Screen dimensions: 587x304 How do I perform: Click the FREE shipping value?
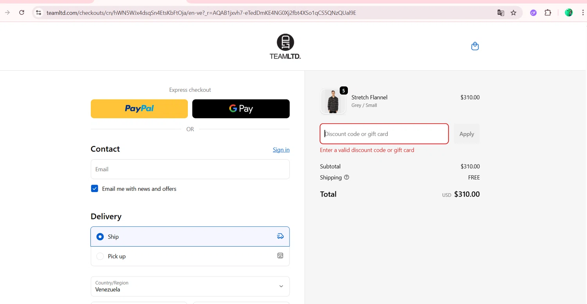point(474,177)
